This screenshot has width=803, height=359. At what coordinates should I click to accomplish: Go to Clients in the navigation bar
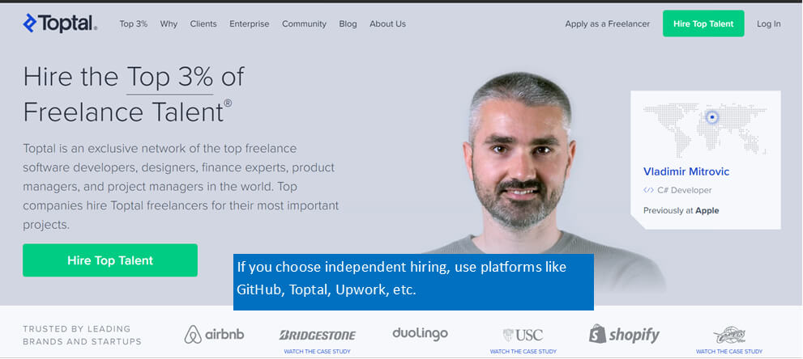click(x=203, y=24)
